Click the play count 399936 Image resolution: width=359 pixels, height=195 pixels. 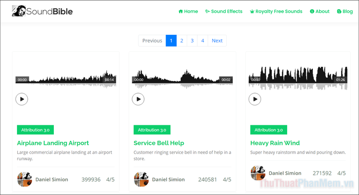(x=91, y=180)
